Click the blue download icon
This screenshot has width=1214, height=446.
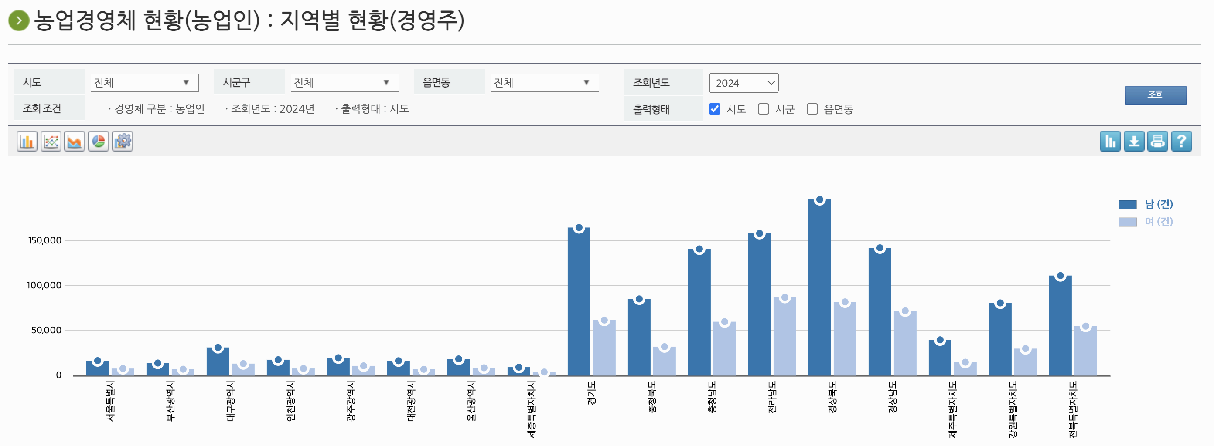click(x=1134, y=141)
